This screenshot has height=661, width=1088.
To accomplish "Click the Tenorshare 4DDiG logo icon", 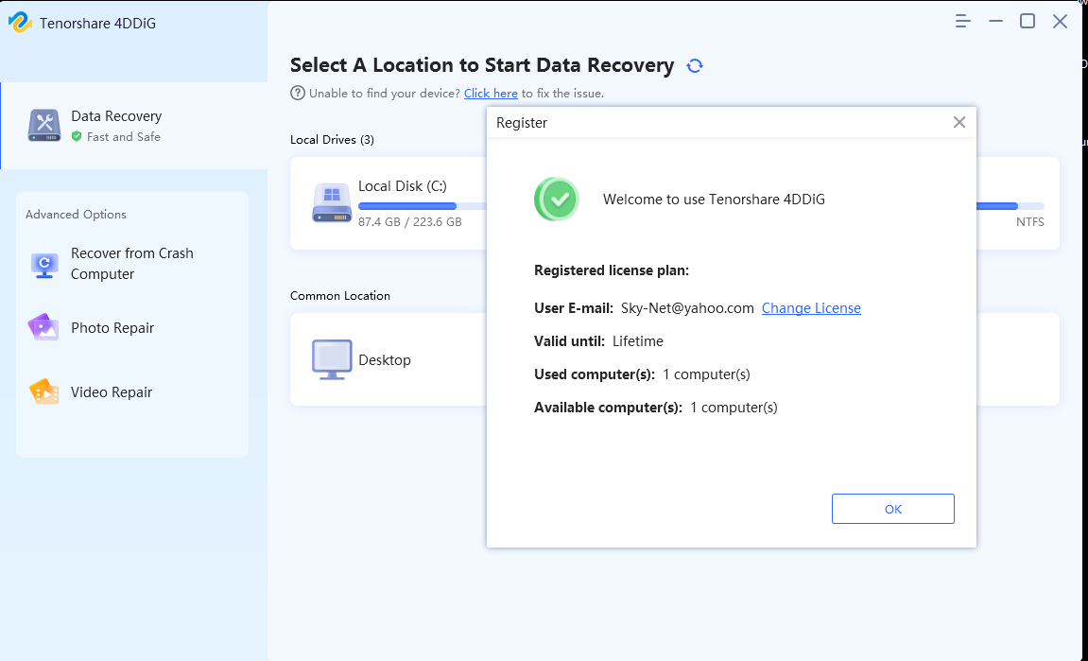I will pyautogui.click(x=20, y=22).
